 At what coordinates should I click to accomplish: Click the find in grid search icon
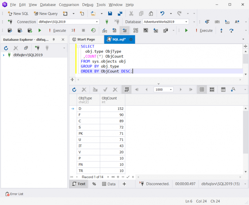click(233, 90)
